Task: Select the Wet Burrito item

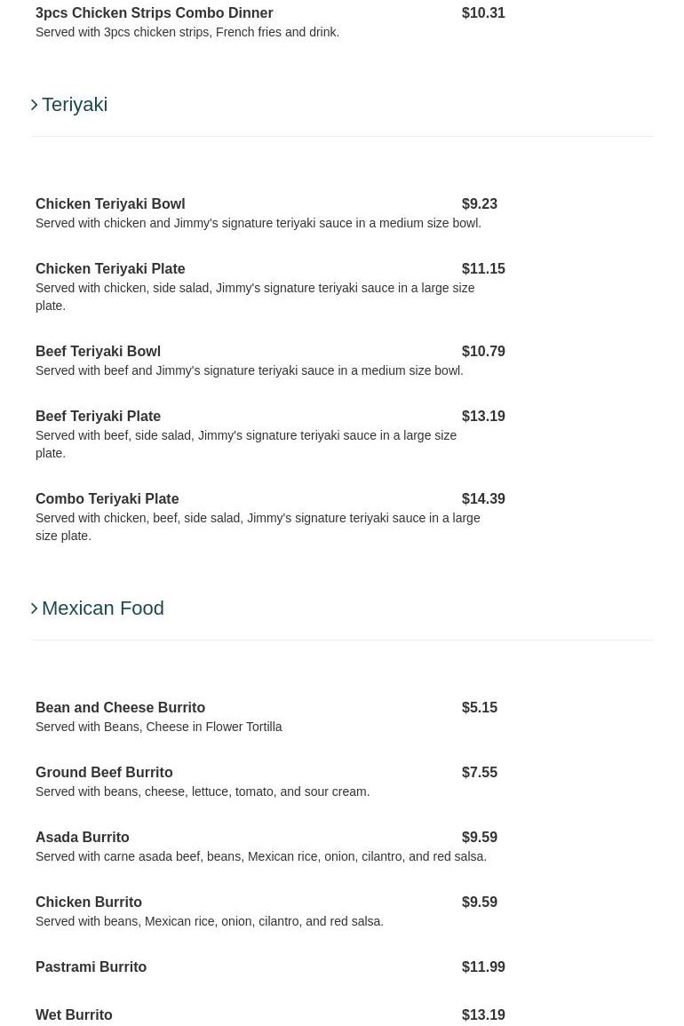Action: 74,1015
